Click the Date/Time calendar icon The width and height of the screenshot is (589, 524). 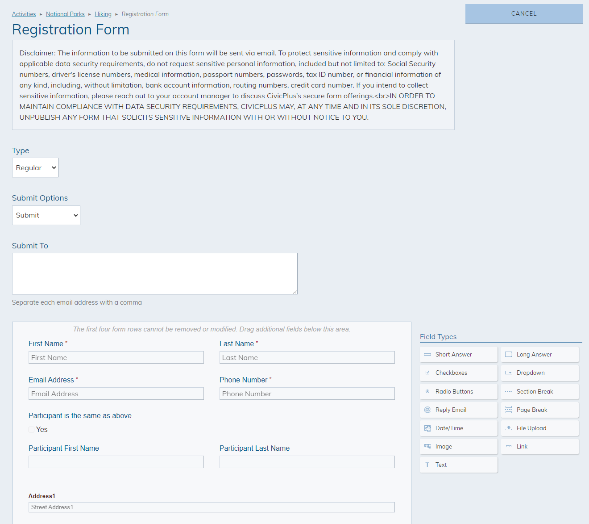pyautogui.click(x=427, y=428)
